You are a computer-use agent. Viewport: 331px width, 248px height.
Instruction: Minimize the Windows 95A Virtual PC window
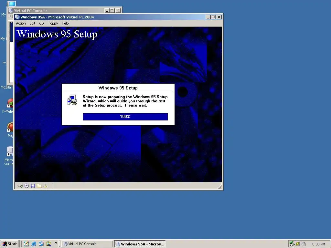pos(208,17)
